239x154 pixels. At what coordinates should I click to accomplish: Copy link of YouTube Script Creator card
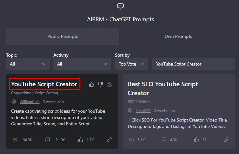[x=109, y=140]
